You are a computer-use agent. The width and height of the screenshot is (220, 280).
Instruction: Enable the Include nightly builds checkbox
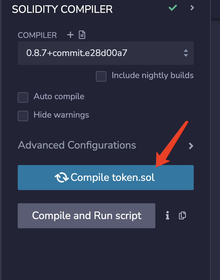pos(101,76)
